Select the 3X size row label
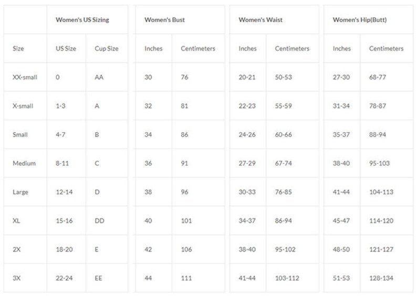 click(x=16, y=278)
